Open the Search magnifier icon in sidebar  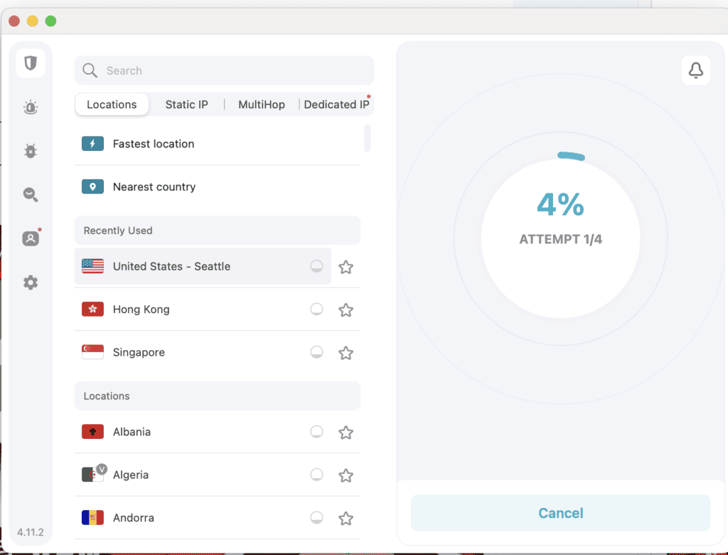pyautogui.click(x=31, y=195)
